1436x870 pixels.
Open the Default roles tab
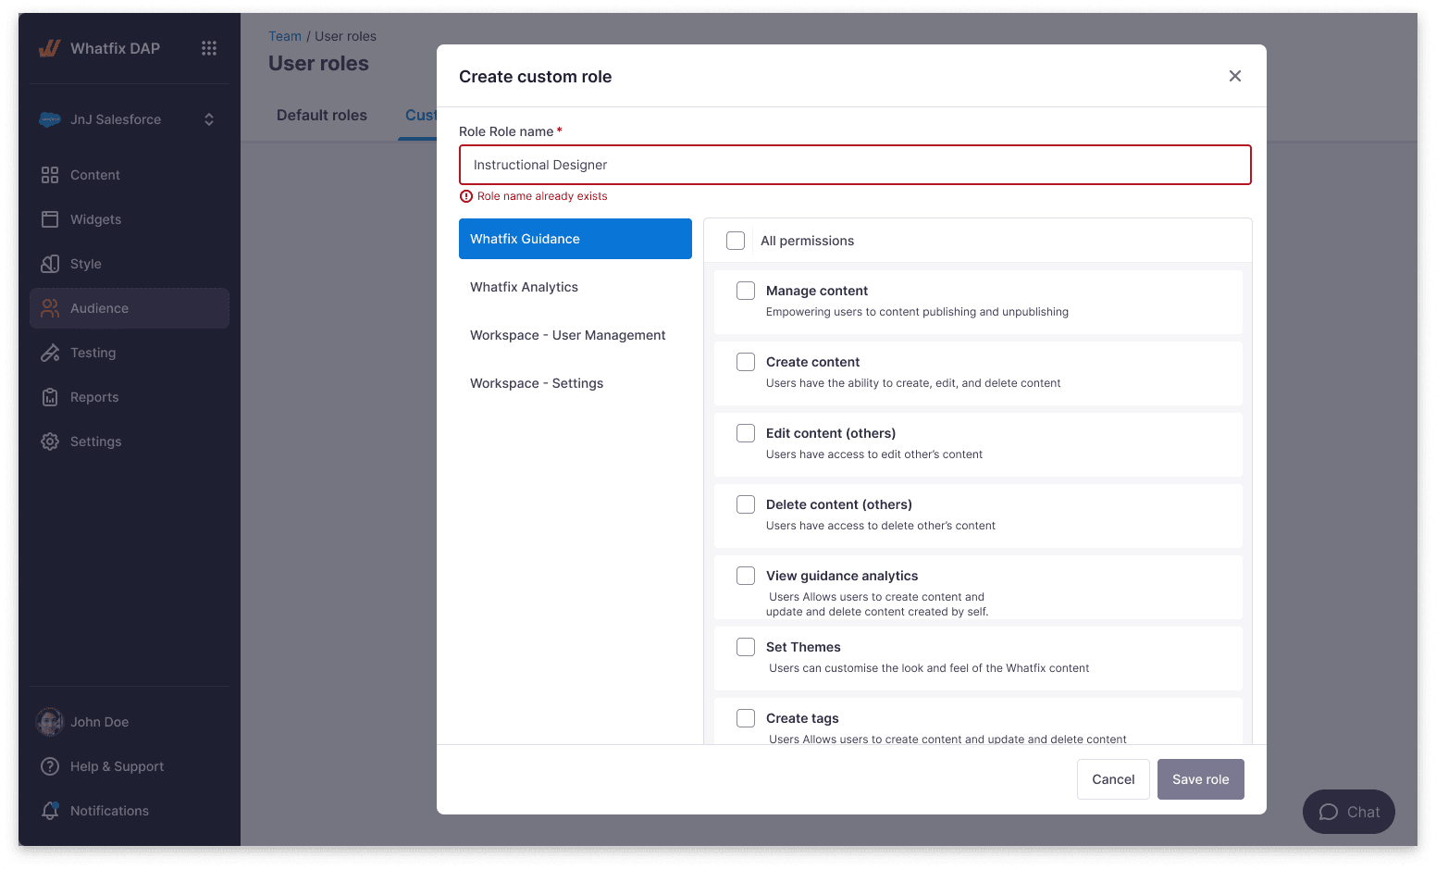click(322, 116)
